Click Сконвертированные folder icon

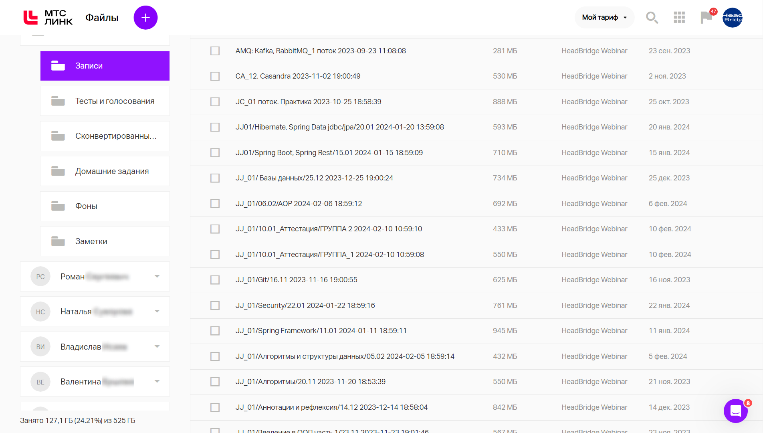point(58,136)
